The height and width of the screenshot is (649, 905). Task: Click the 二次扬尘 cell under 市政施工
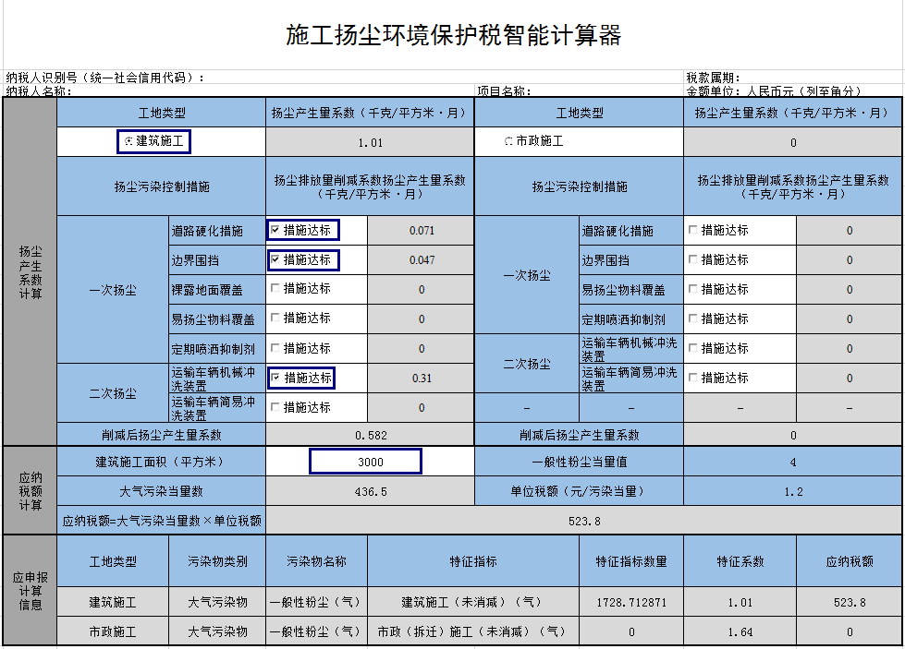[x=527, y=364]
